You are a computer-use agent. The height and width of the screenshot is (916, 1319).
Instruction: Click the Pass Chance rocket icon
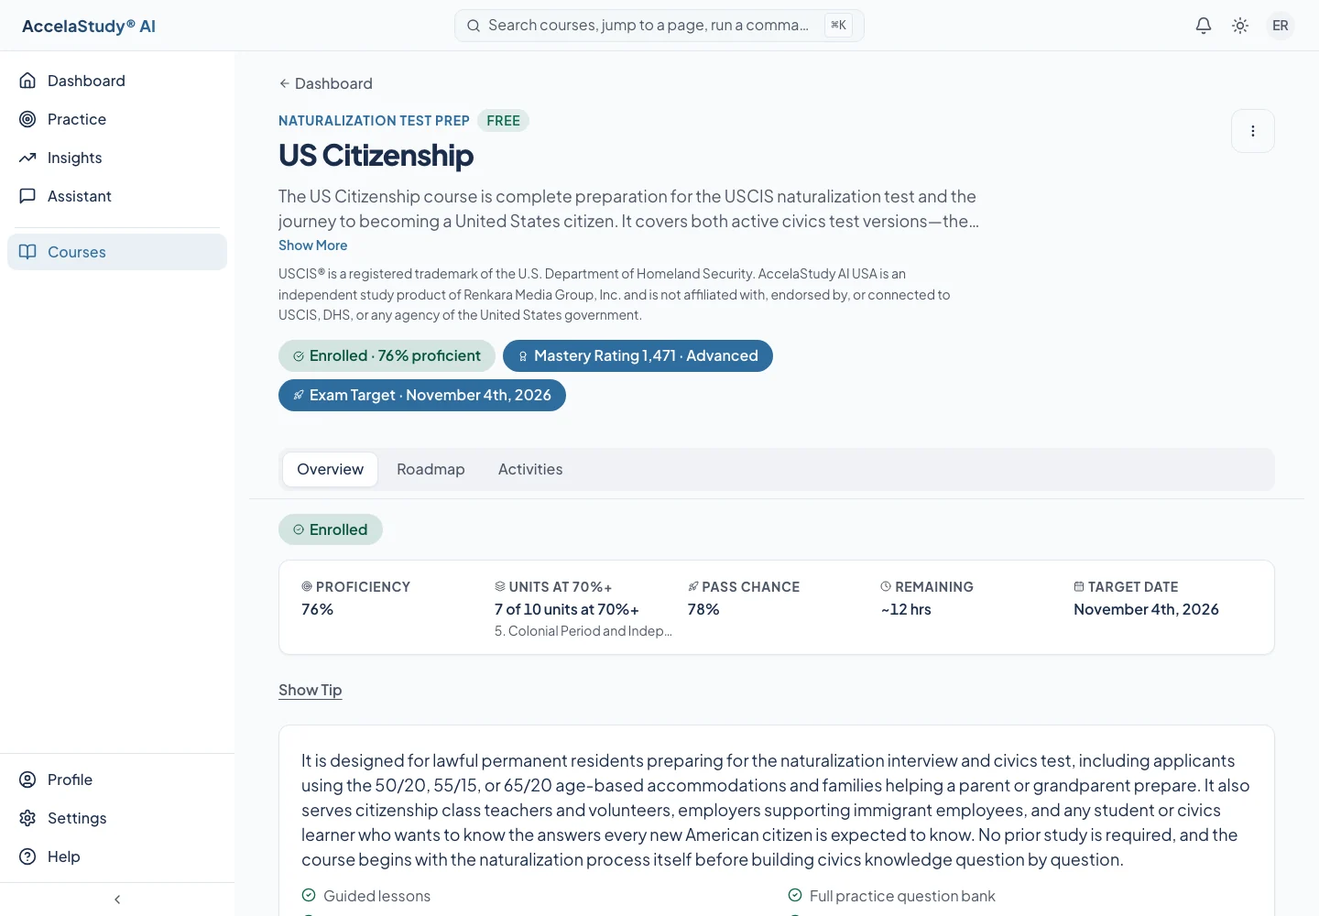click(693, 586)
